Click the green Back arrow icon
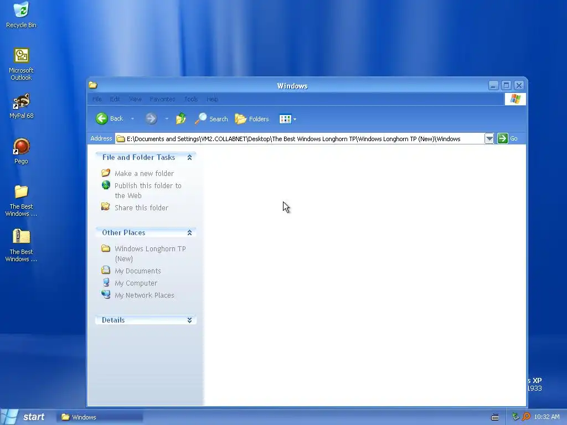 (x=102, y=118)
